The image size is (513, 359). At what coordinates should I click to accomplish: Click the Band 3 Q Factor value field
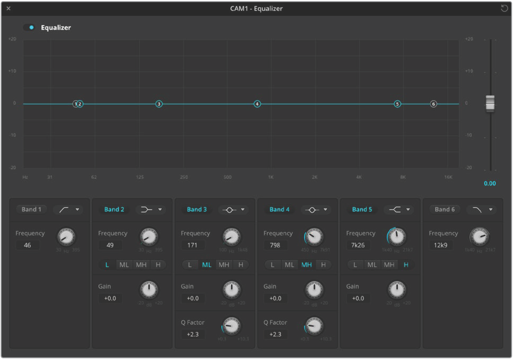pyautogui.click(x=193, y=334)
